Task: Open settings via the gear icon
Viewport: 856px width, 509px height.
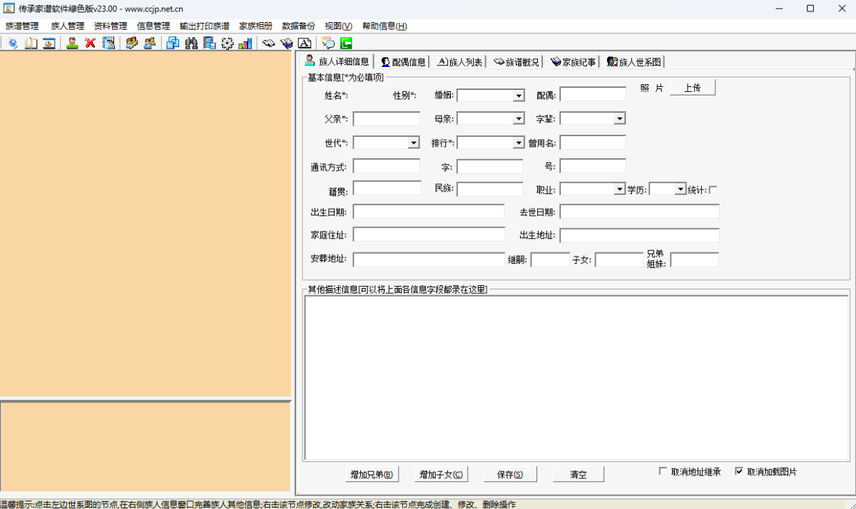Action: [x=227, y=43]
